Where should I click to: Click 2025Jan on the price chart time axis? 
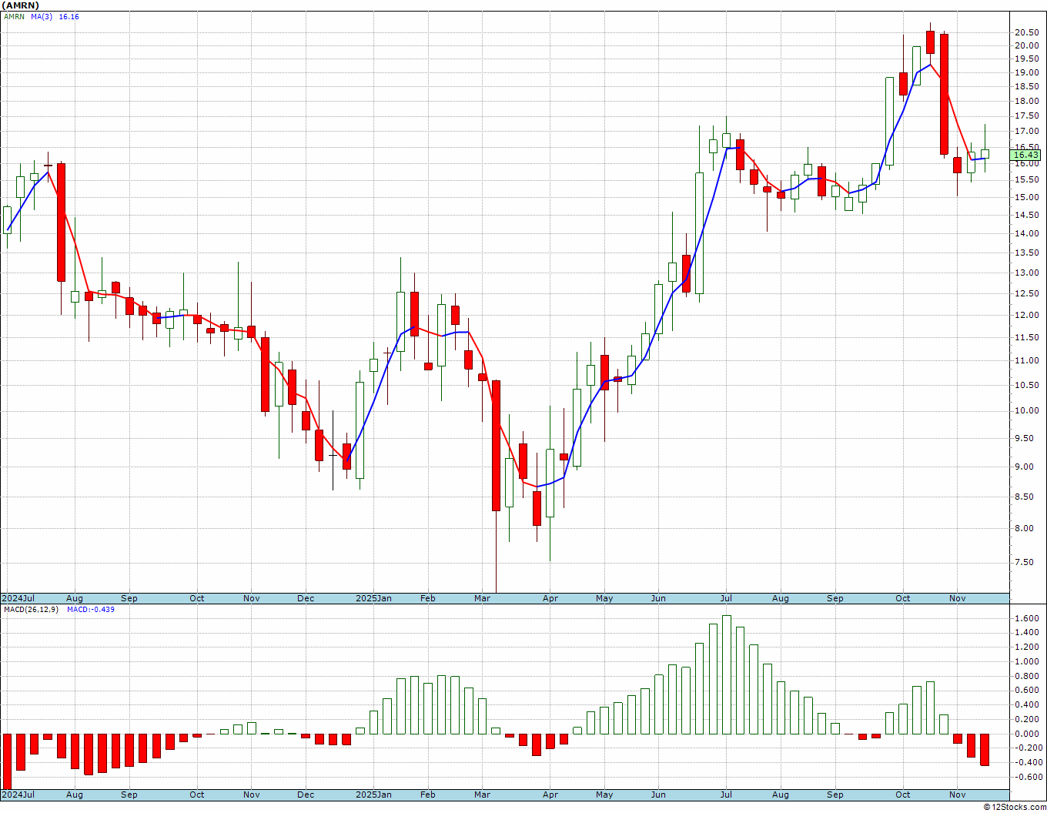(x=373, y=599)
